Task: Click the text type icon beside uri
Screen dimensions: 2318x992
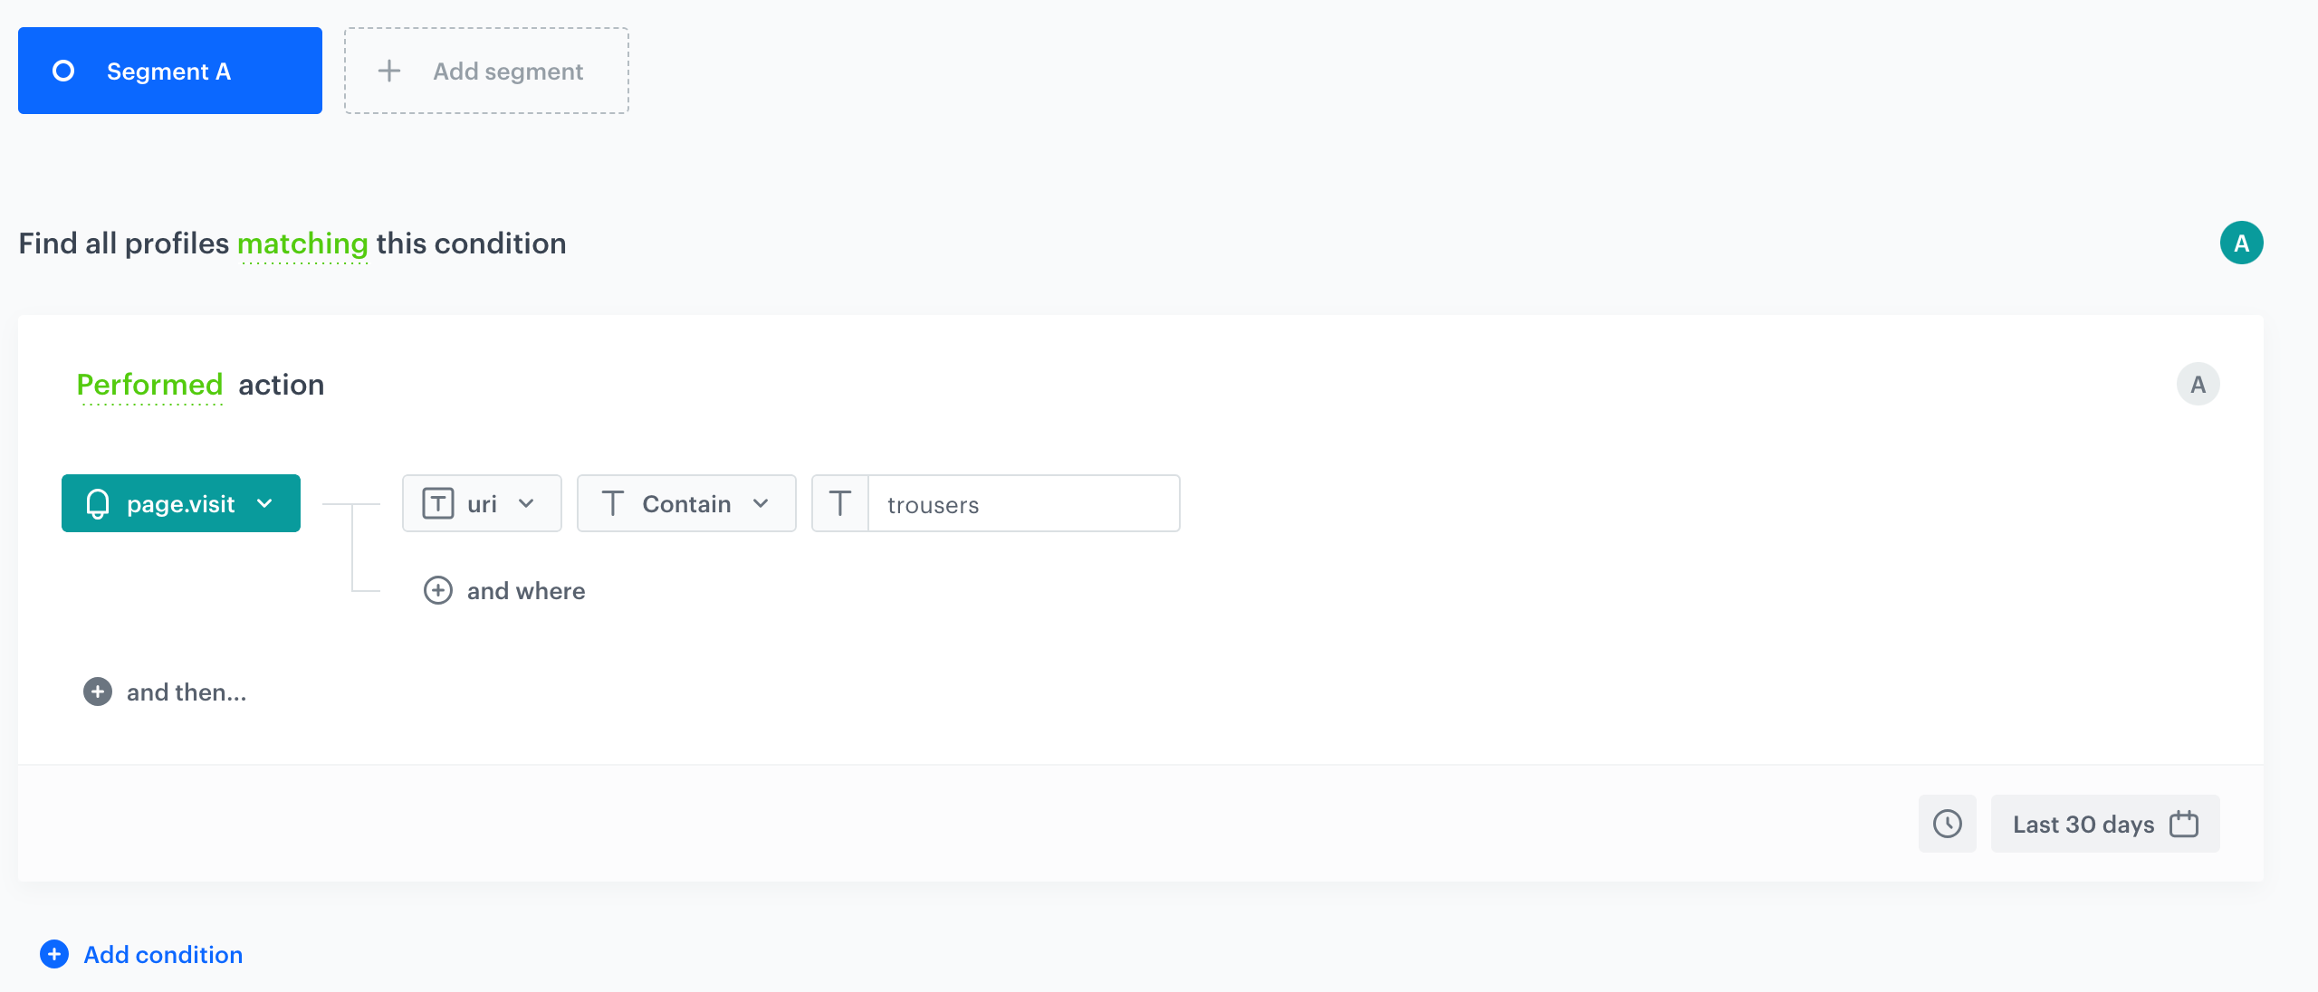Action: coord(440,503)
